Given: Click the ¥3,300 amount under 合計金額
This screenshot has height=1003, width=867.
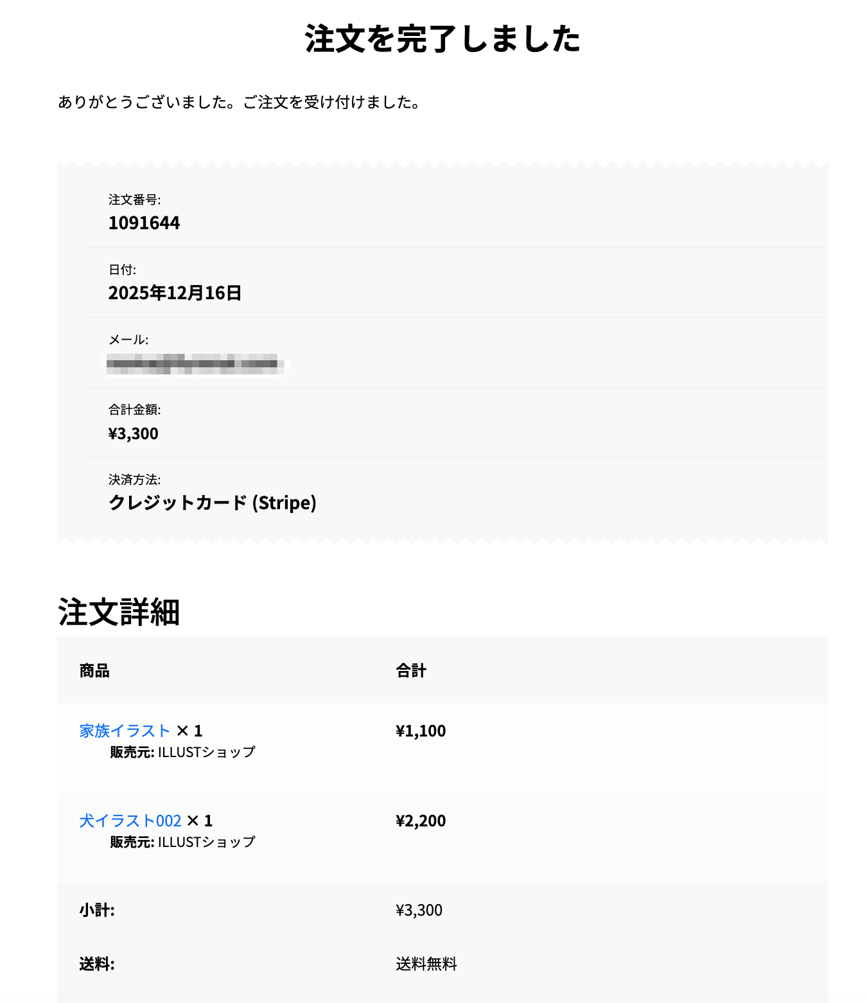Looking at the screenshot, I should [133, 433].
